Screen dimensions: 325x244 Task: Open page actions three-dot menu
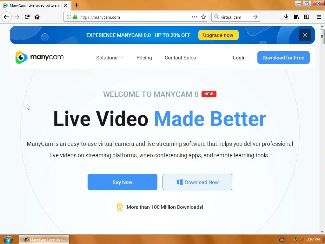(x=195, y=17)
